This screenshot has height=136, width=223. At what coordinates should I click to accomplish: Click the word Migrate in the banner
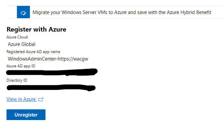pos(42,12)
